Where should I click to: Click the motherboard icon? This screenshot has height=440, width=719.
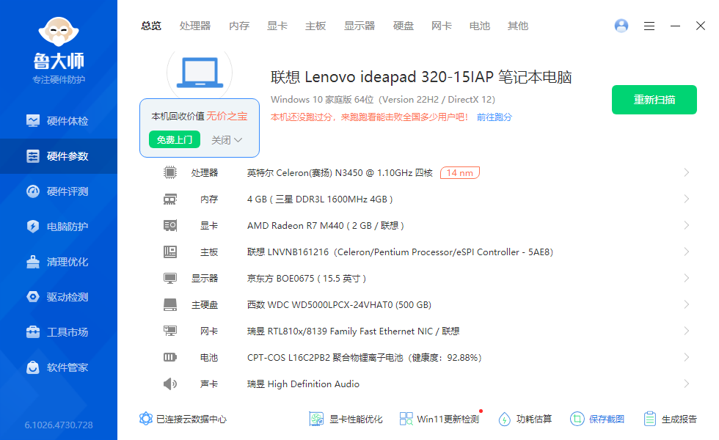(x=170, y=252)
